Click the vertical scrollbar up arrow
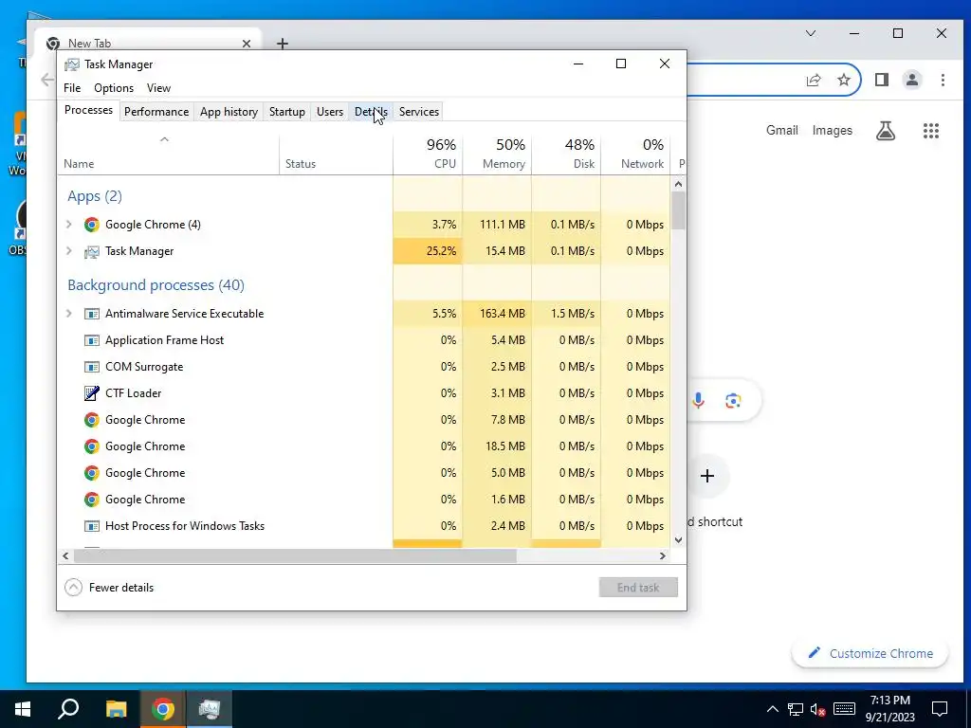Screen dimensions: 971x728 (x=679, y=184)
